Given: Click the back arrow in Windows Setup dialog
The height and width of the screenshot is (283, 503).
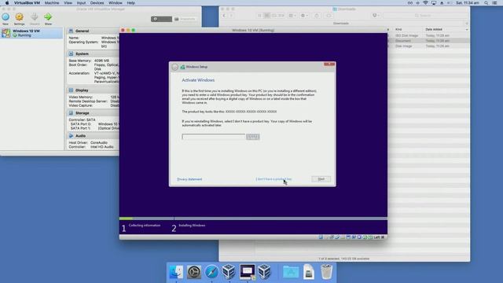Looking at the screenshot, I should (174, 67).
